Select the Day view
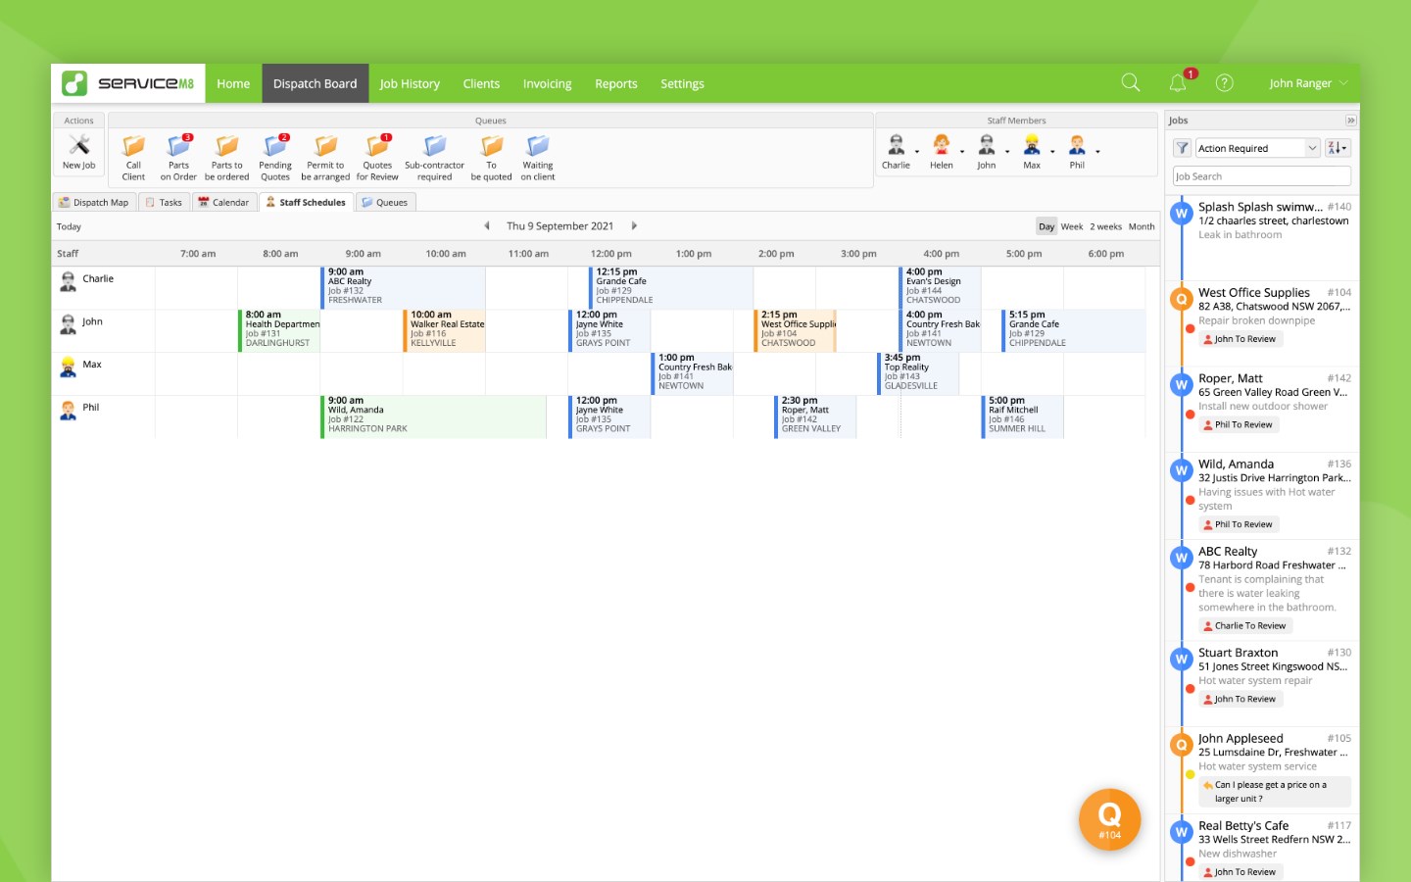 tap(1046, 226)
